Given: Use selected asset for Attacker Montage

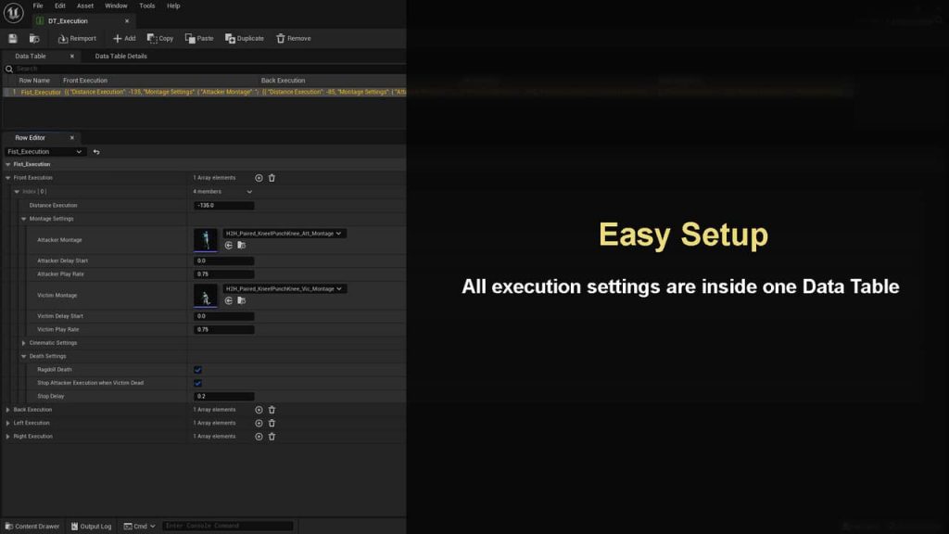Looking at the screenshot, I should click(x=229, y=245).
